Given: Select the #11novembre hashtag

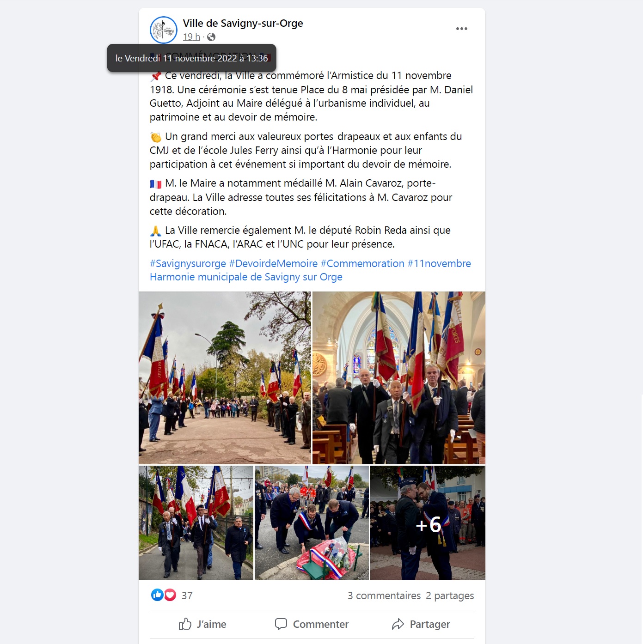Looking at the screenshot, I should [x=439, y=263].
